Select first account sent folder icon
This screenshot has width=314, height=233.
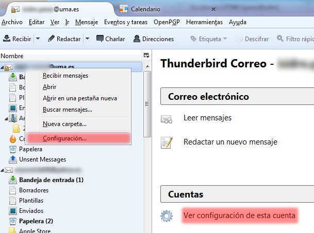tap(13, 108)
